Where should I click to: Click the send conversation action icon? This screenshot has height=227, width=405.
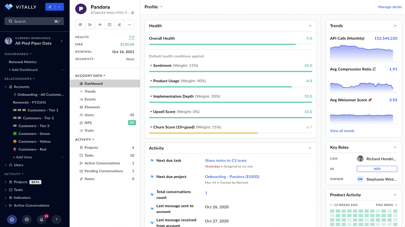[x=90, y=25]
